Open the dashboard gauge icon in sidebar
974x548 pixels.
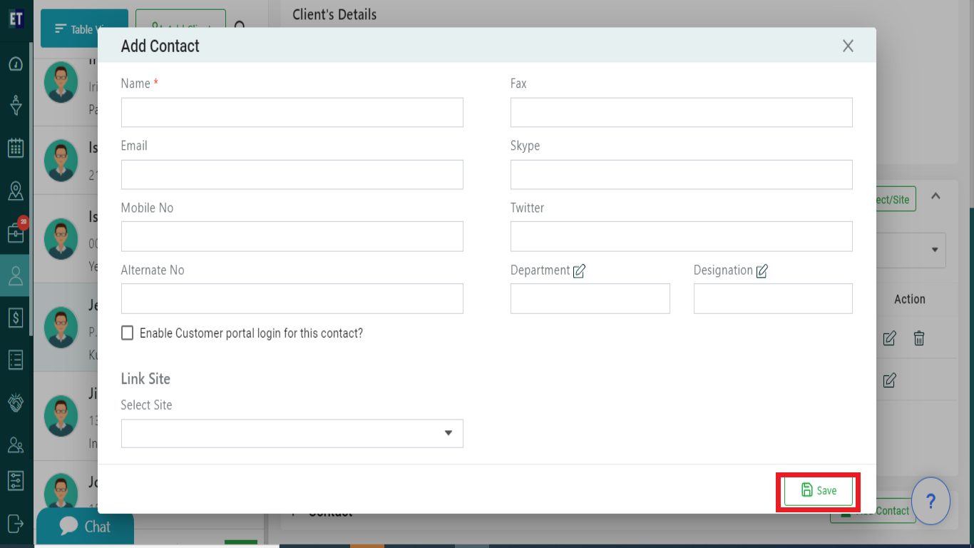pyautogui.click(x=16, y=64)
